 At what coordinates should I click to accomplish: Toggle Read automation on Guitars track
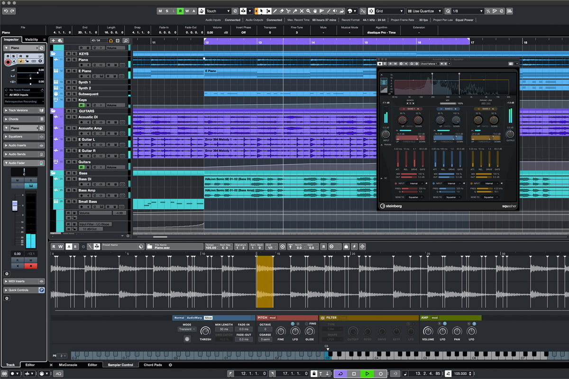(82, 167)
